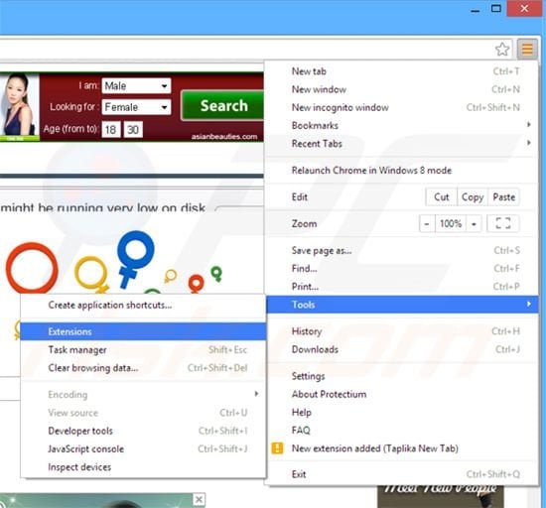The width and height of the screenshot is (546, 508).
Task: Click the Meet New People ad thumbnail
Action: pyautogui.click(x=440, y=496)
